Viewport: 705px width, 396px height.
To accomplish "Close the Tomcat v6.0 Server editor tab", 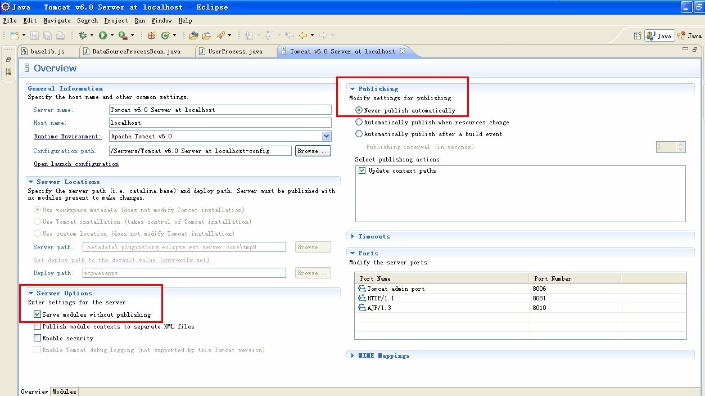I will pyautogui.click(x=402, y=51).
